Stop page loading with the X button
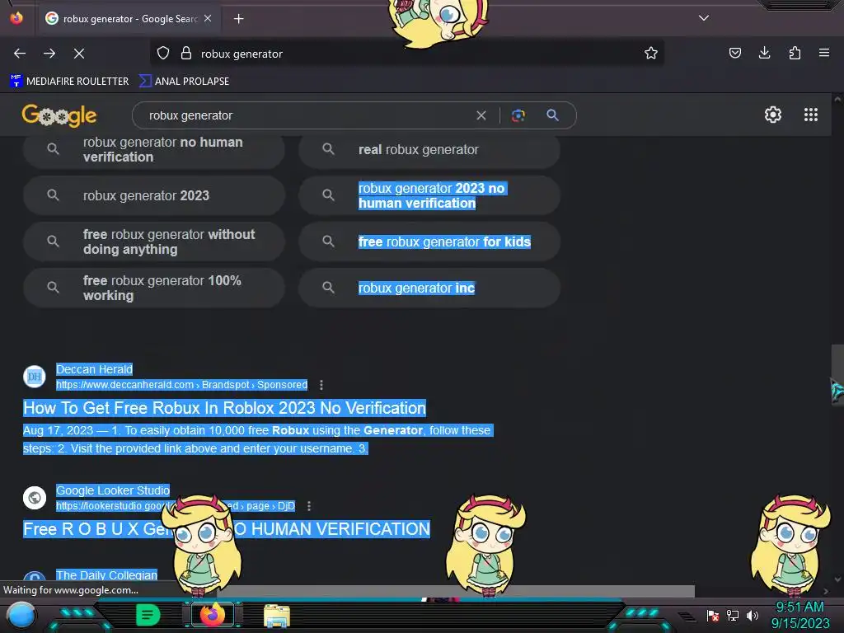 79,54
